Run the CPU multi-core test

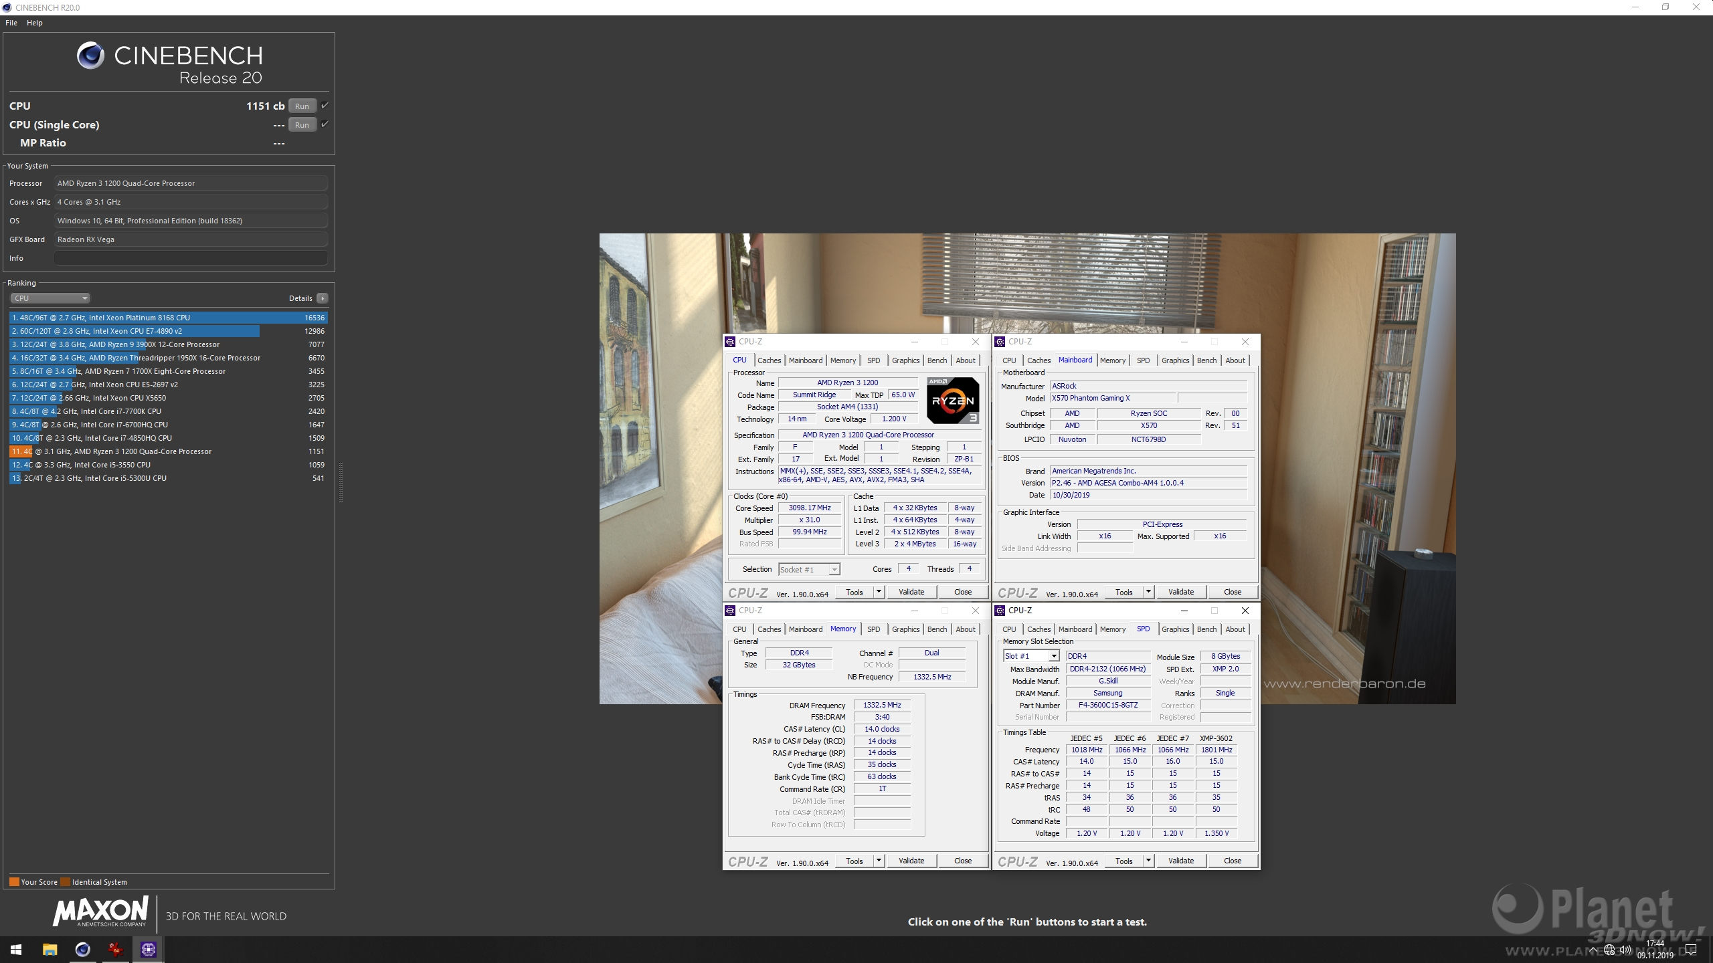click(x=302, y=106)
